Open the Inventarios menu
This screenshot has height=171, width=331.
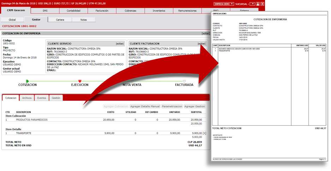(159, 11)
